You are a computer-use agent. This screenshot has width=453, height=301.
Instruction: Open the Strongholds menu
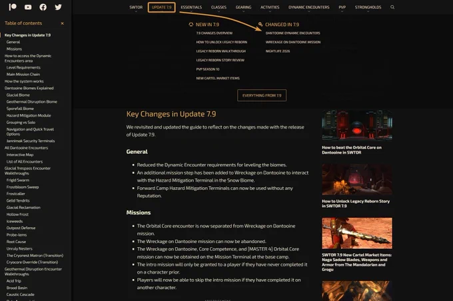pyautogui.click(x=368, y=7)
